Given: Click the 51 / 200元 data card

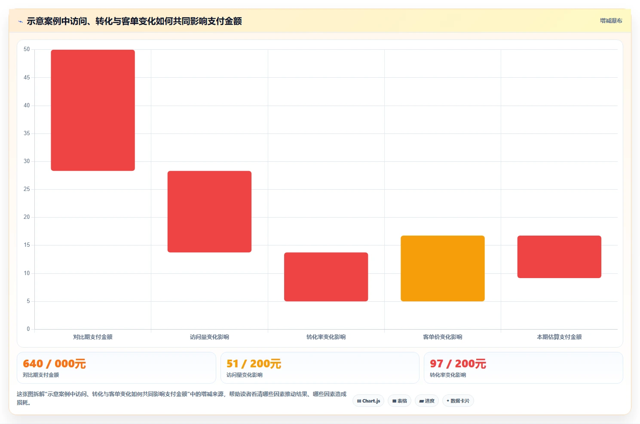Looking at the screenshot, I should (320, 368).
